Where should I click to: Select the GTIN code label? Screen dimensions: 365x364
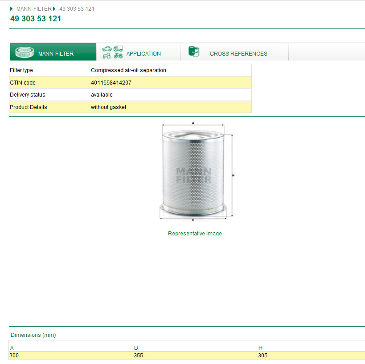tap(23, 83)
